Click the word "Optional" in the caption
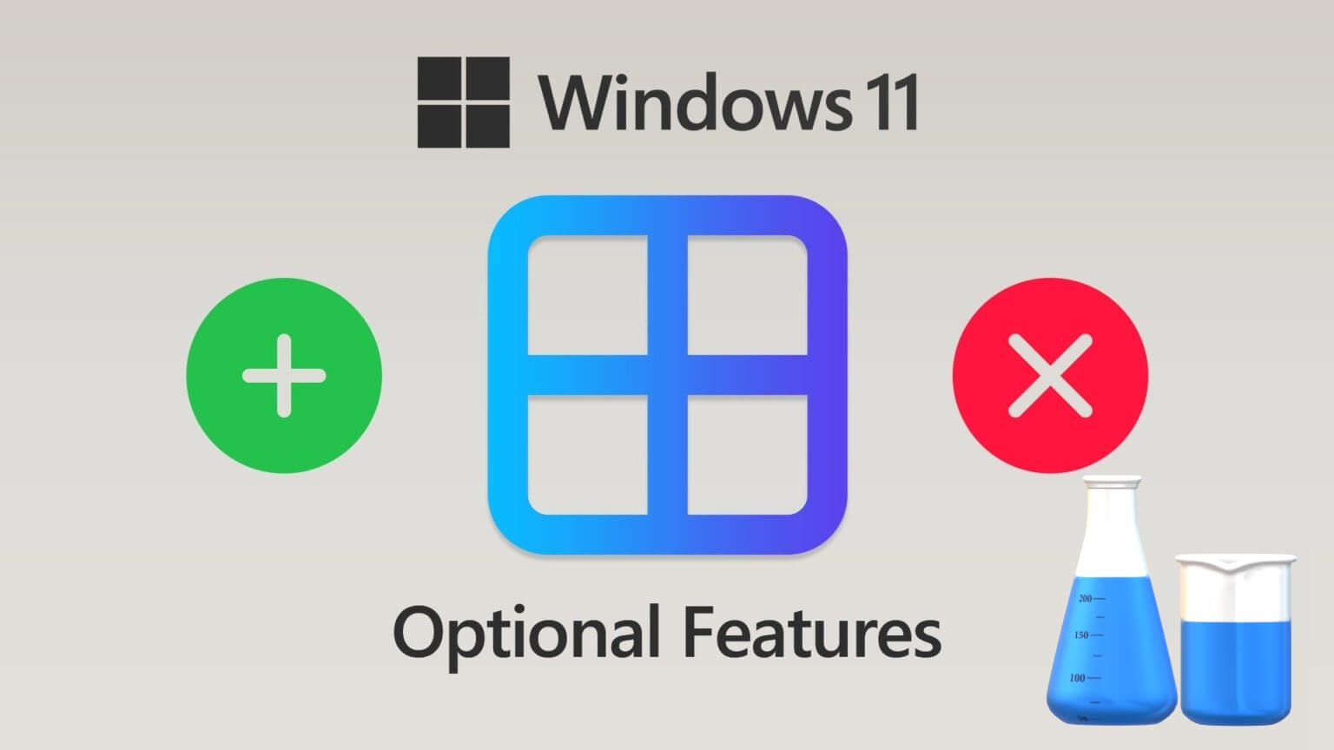This screenshot has width=1334, height=750. pyautogui.click(x=526, y=635)
